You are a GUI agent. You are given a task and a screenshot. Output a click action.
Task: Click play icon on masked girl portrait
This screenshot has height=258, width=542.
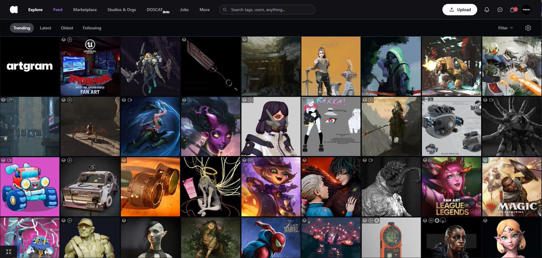[x=250, y=99]
